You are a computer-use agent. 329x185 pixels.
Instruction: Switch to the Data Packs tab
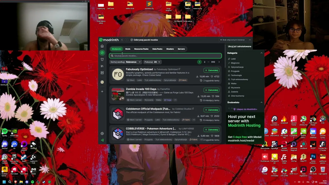[157, 49]
